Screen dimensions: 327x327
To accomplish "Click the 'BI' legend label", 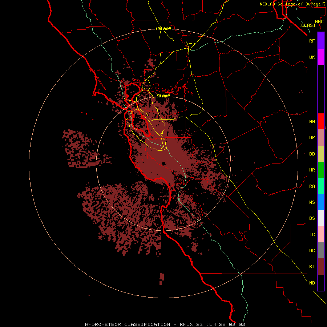I will pos(312,267).
